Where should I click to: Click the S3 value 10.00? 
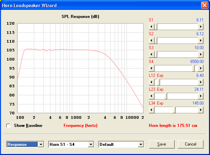tap(199, 48)
